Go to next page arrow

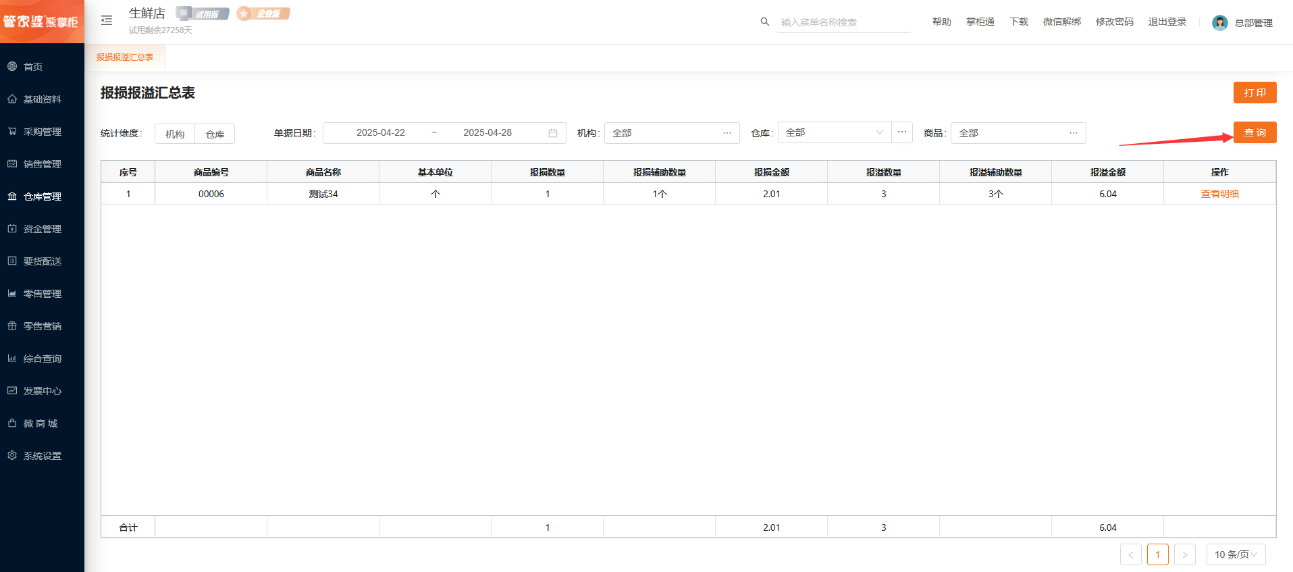pos(1184,554)
